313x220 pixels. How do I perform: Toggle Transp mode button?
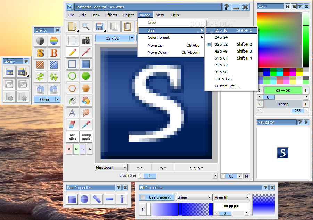pos(86,137)
